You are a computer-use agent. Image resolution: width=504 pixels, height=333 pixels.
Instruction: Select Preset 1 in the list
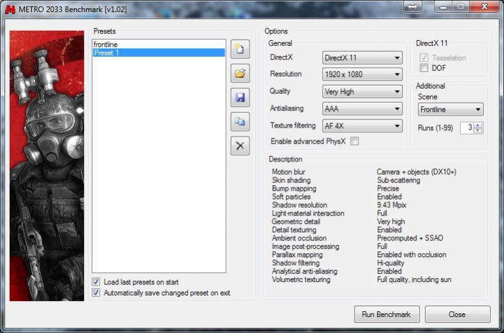click(x=159, y=53)
